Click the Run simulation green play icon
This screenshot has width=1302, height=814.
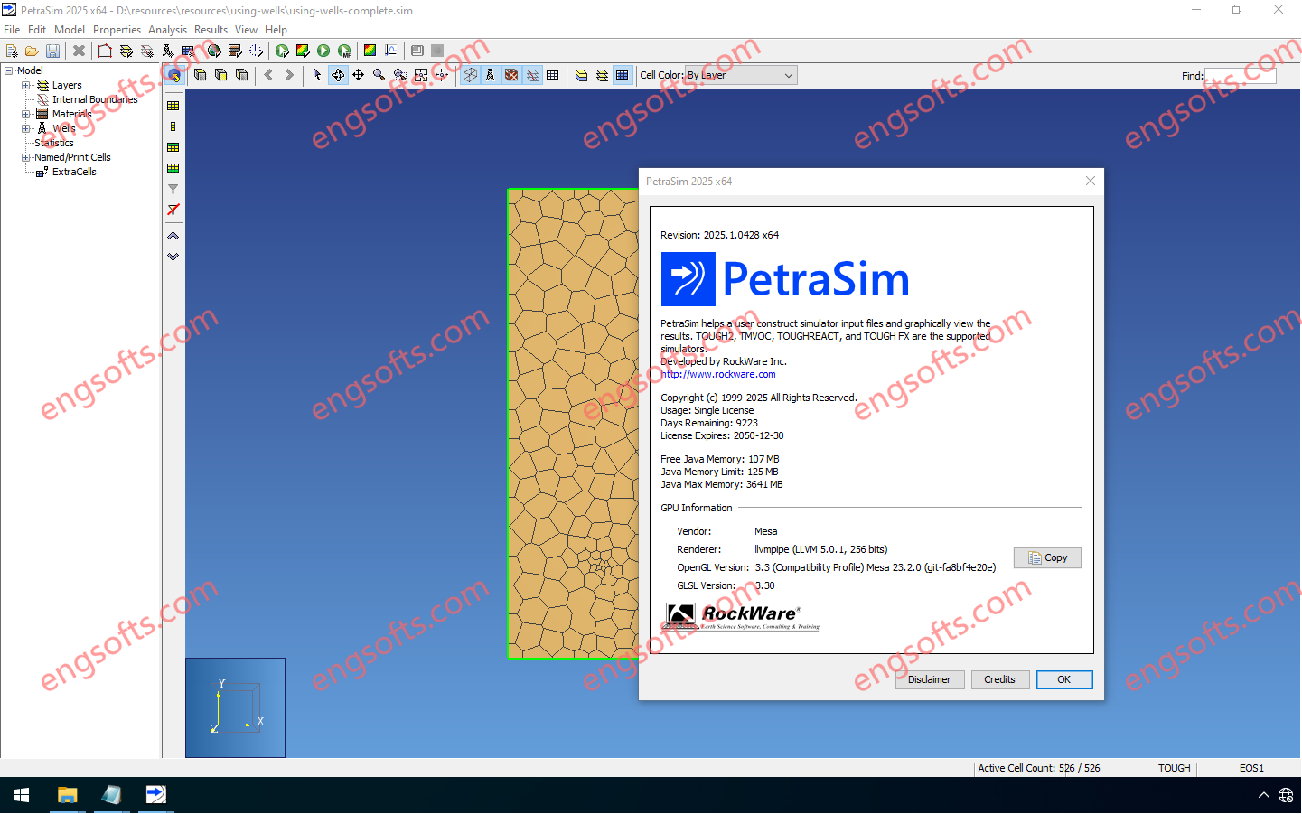coord(323,51)
